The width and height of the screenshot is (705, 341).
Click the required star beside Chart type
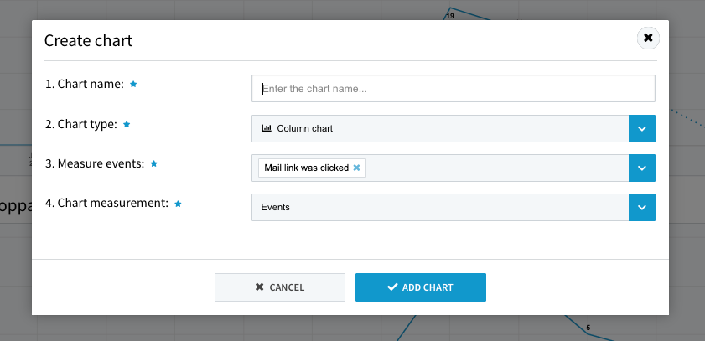127,124
